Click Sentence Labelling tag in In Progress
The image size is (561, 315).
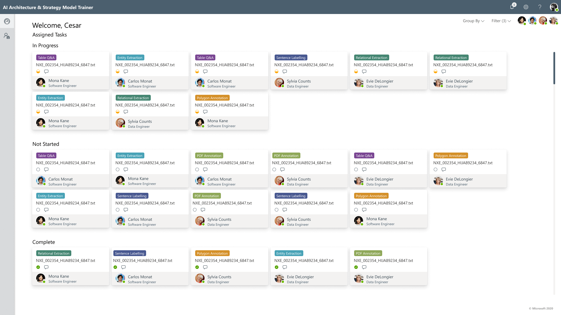[x=291, y=58]
